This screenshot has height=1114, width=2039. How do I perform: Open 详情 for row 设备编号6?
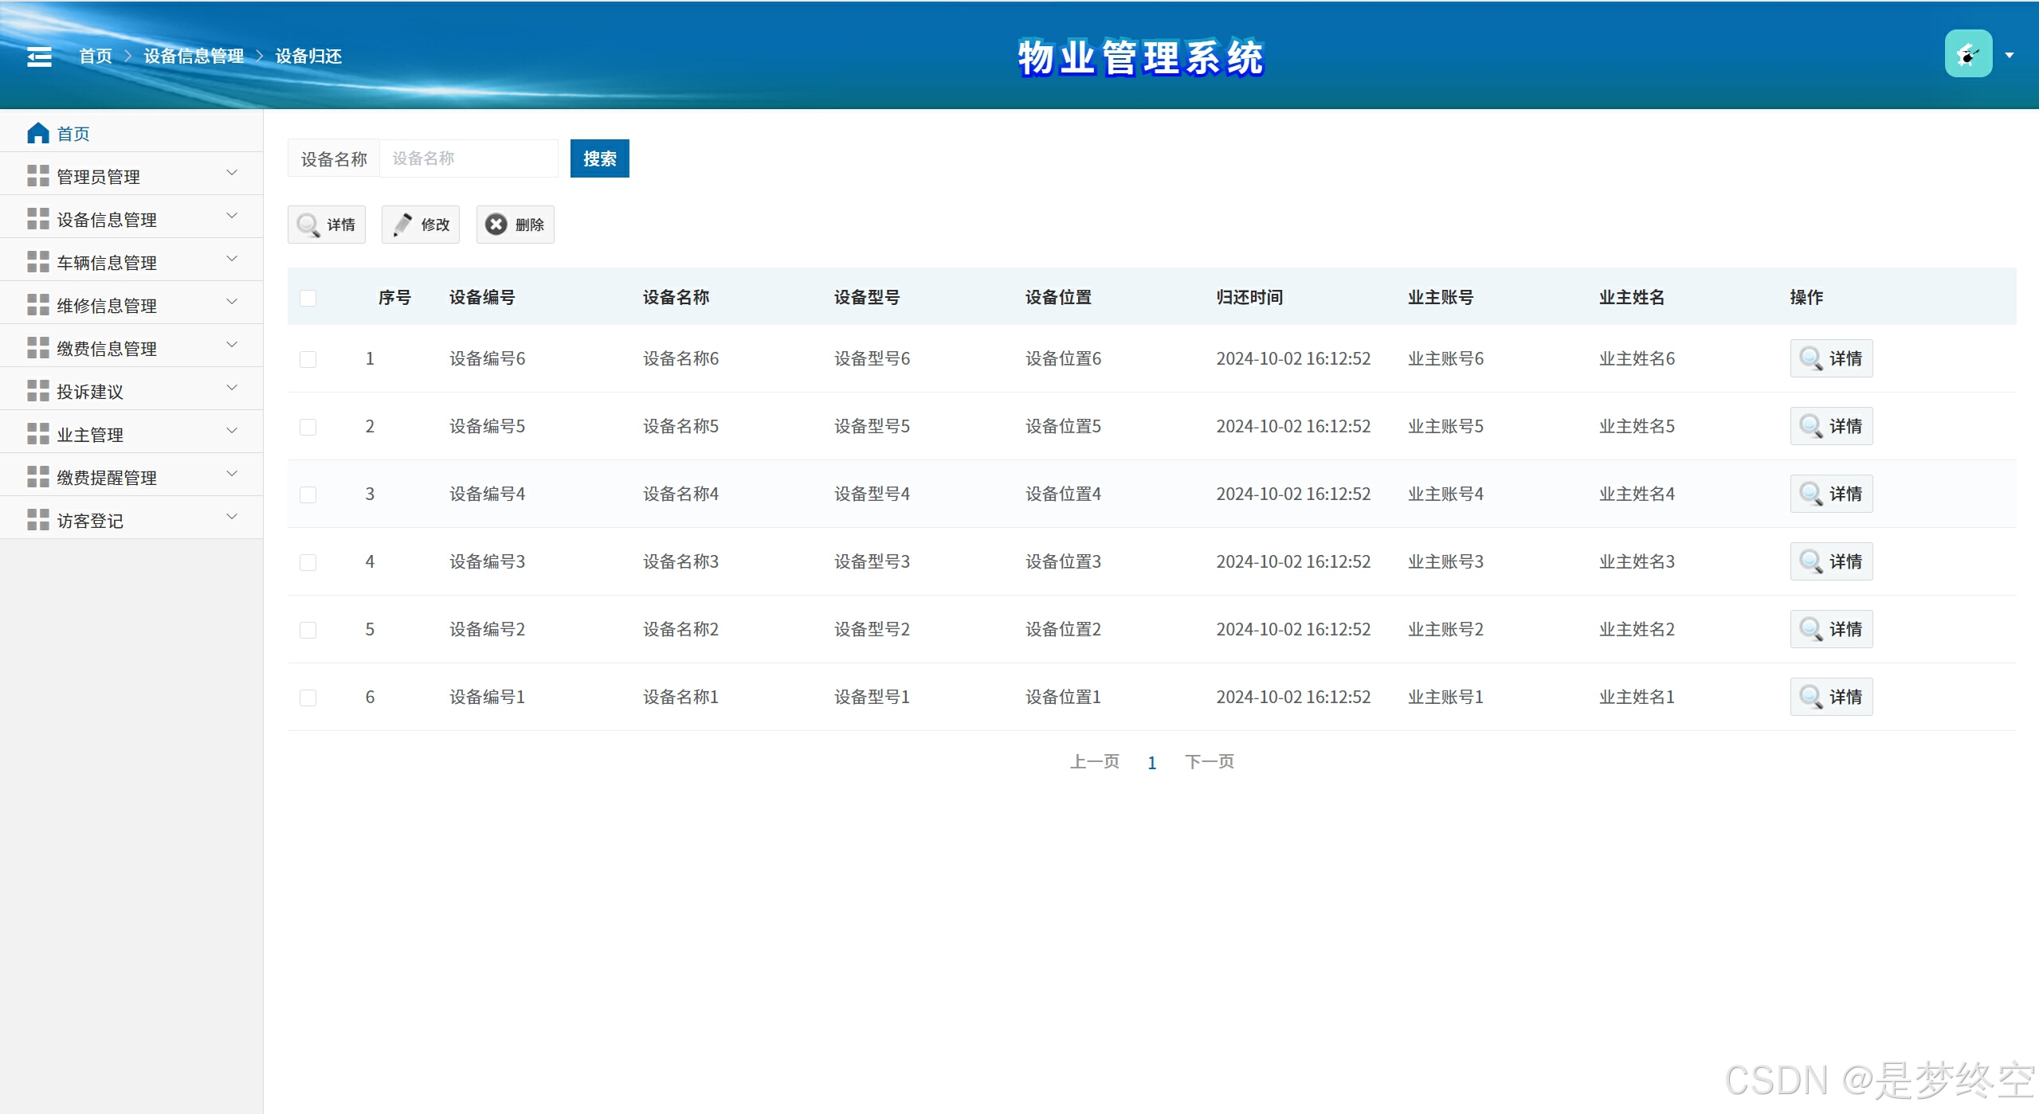(x=1830, y=358)
